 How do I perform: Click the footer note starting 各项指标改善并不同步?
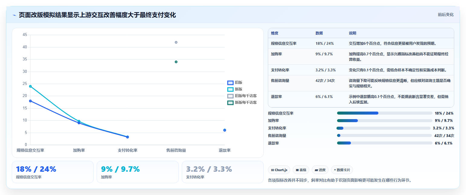(340, 180)
